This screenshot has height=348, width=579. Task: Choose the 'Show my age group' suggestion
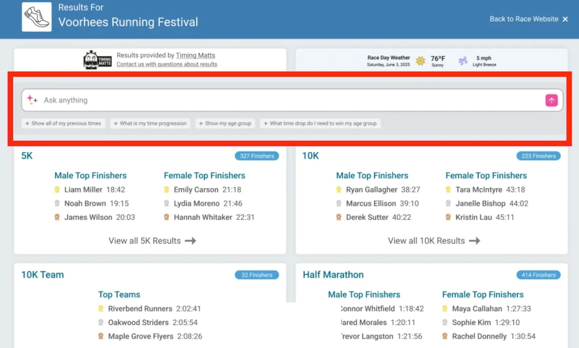click(225, 124)
